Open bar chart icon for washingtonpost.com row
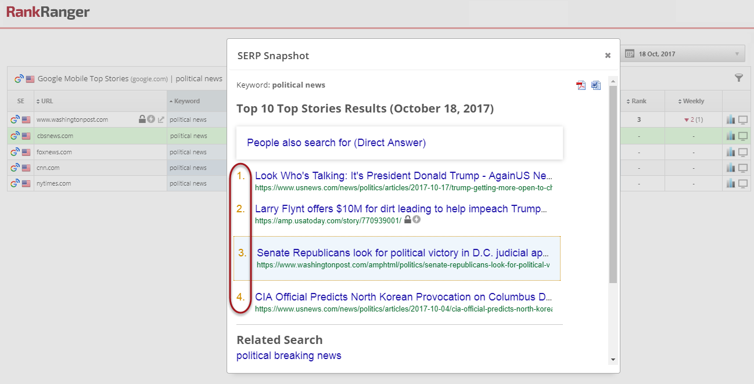Screen dimensions: 754x384 click(731, 119)
